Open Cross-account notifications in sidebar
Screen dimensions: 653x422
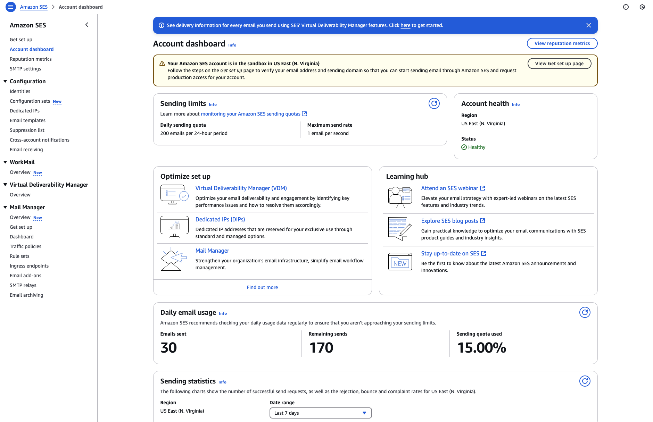click(40, 140)
